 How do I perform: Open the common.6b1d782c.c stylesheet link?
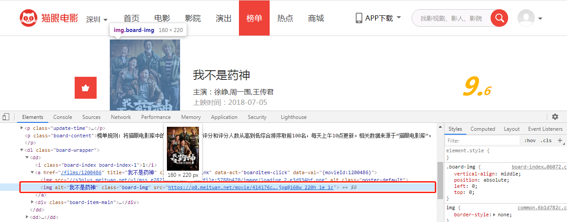tap(541, 208)
